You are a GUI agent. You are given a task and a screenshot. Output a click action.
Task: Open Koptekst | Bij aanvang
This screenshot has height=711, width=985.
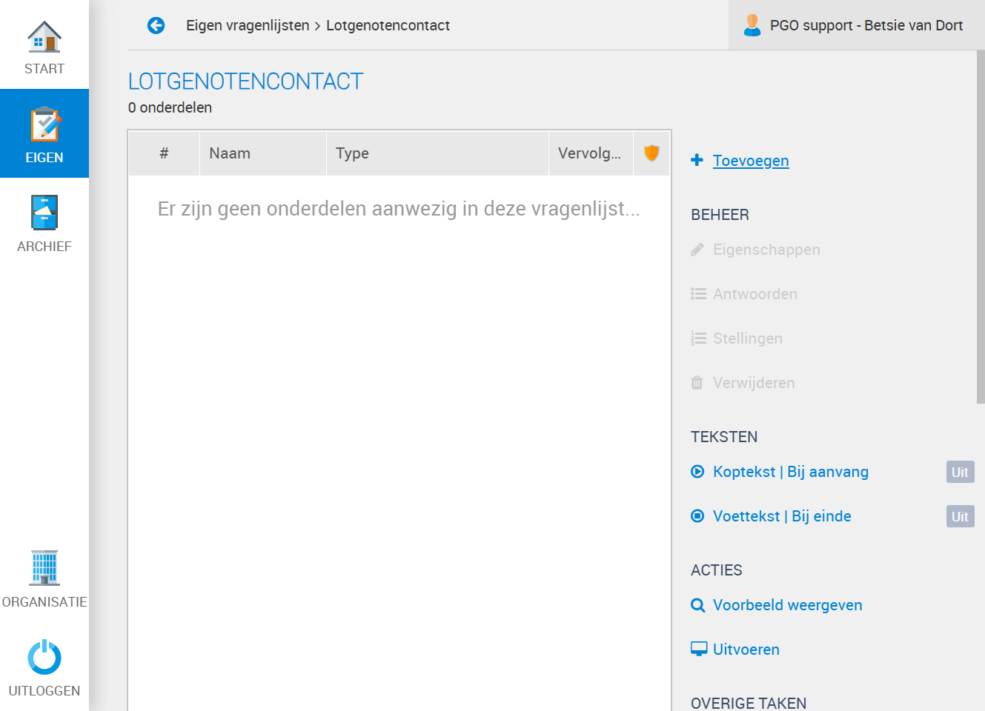[x=791, y=472]
